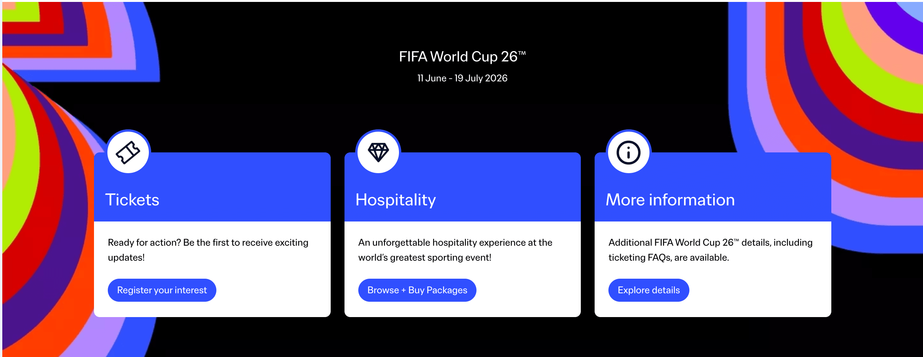
Task: Select the Hospitality card header
Action: click(x=396, y=200)
